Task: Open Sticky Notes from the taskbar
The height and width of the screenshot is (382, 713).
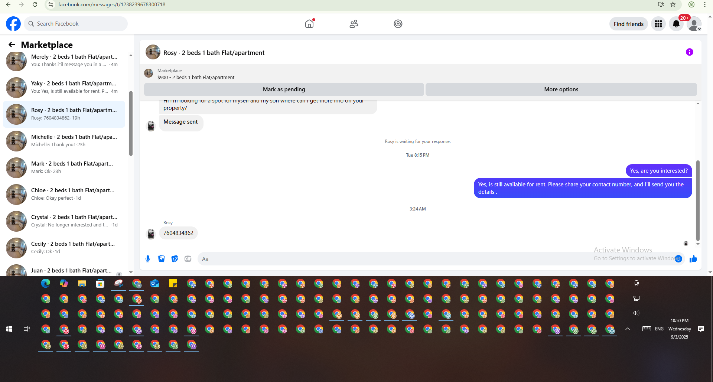Action: (x=173, y=284)
